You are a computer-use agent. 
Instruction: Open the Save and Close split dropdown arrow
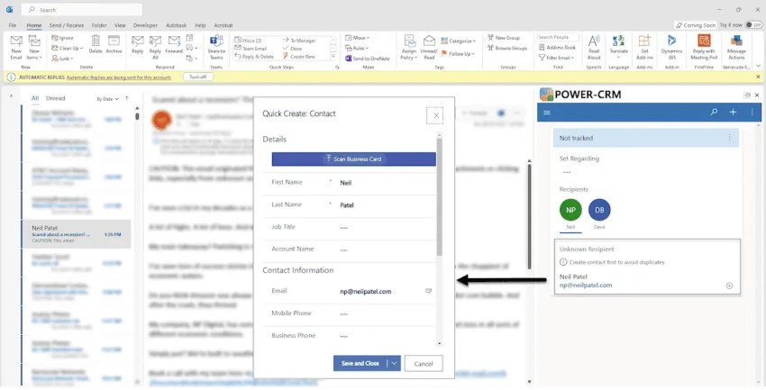[x=394, y=363]
